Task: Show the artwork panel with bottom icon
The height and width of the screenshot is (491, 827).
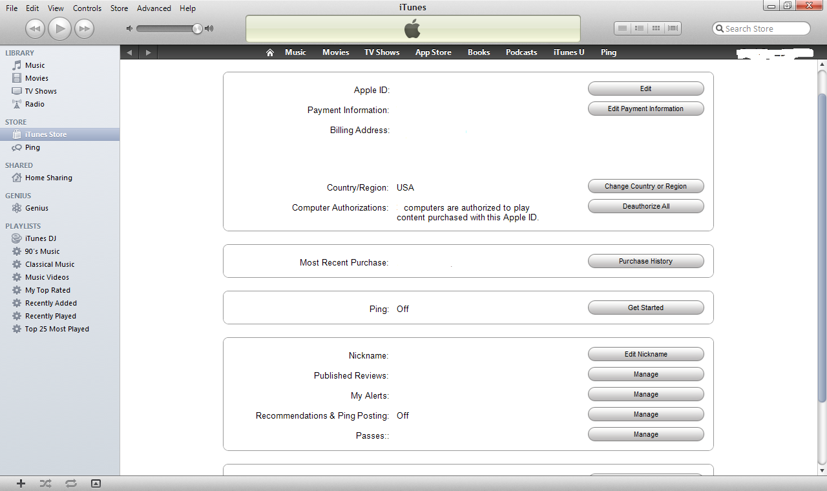Action: (96, 483)
